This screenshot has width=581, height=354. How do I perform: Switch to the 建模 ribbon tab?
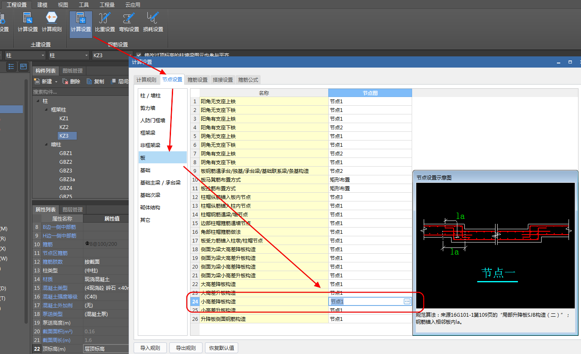(42, 5)
